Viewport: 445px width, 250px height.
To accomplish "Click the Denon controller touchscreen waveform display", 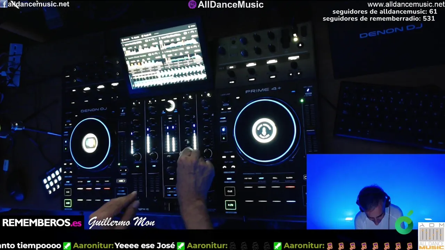I will (164, 57).
